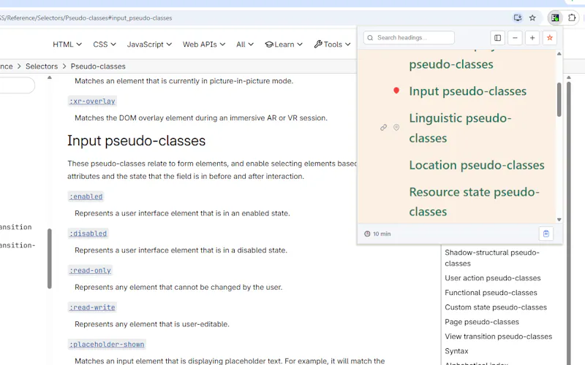The width and height of the screenshot is (585, 365).
Task: Expand the All navigation menu
Action: pos(245,45)
